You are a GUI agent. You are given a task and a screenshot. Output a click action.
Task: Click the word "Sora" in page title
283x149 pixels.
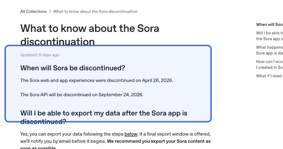(x=148, y=29)
